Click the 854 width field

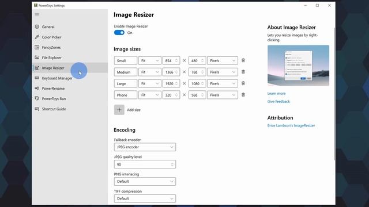171,60
